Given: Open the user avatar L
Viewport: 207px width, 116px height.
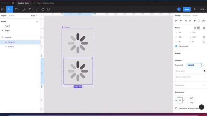Looking at the screenshot, I should click(179, 9).
